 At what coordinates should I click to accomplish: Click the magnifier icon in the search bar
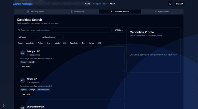19,30
